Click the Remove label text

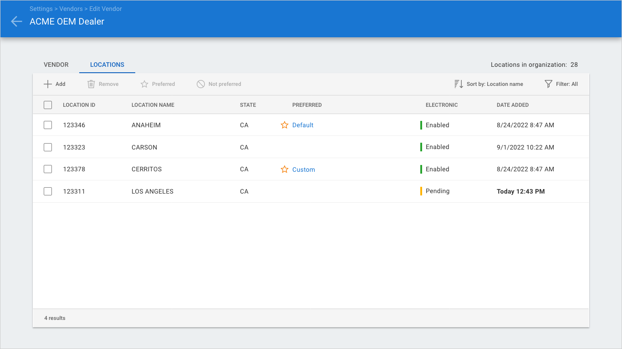point(109,84)
